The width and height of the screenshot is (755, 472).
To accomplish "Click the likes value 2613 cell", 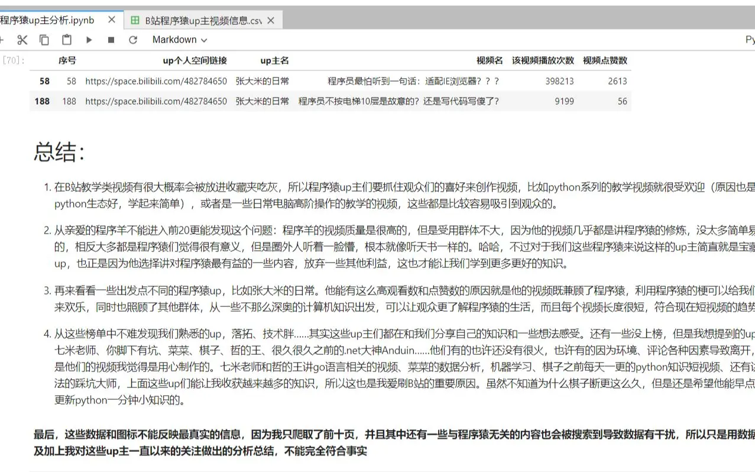I will pyautogui.click(x=617, y=81).
